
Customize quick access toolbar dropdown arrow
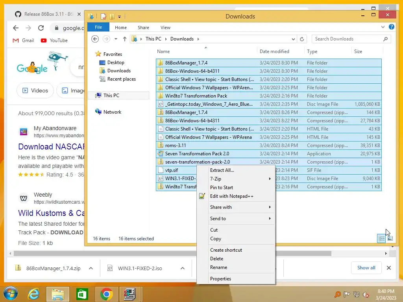[120, 17]
